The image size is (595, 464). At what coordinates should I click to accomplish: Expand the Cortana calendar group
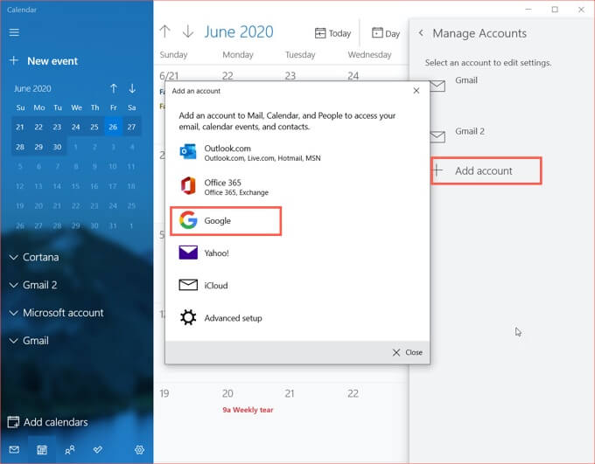(x=34, y=258)
